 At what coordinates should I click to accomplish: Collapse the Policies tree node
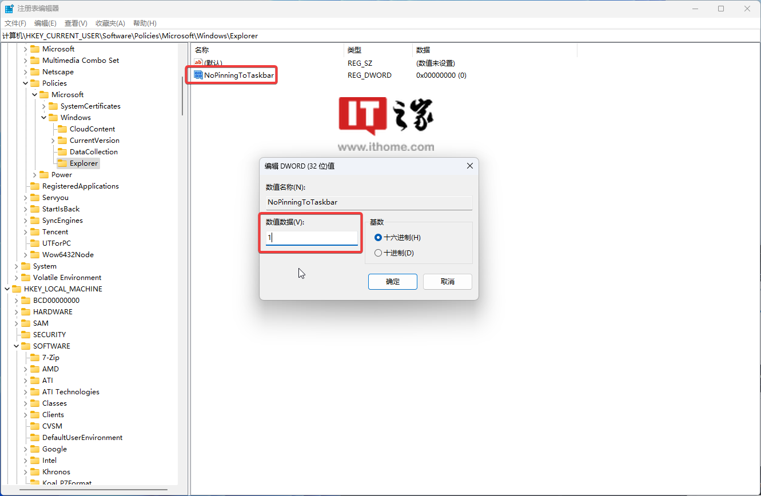point(26,83)
